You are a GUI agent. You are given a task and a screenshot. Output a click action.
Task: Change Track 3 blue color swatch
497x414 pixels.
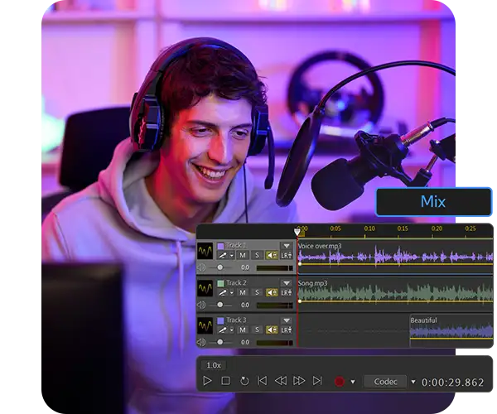click(x=220, y=320)
